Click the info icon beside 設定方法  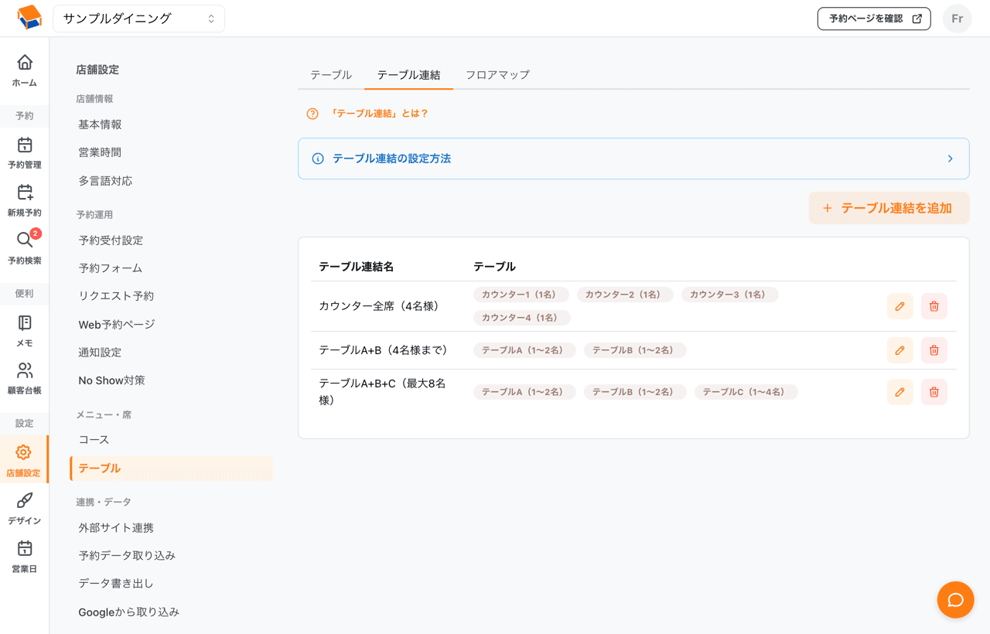point(318,158)
